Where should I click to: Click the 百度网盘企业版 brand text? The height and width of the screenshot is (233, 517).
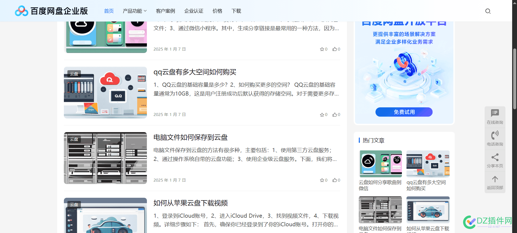[59, 11]
